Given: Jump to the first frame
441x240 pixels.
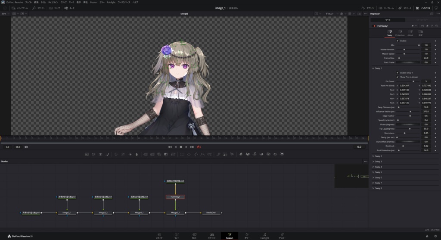Looking at the screenshot, I should tap(170, 147).
